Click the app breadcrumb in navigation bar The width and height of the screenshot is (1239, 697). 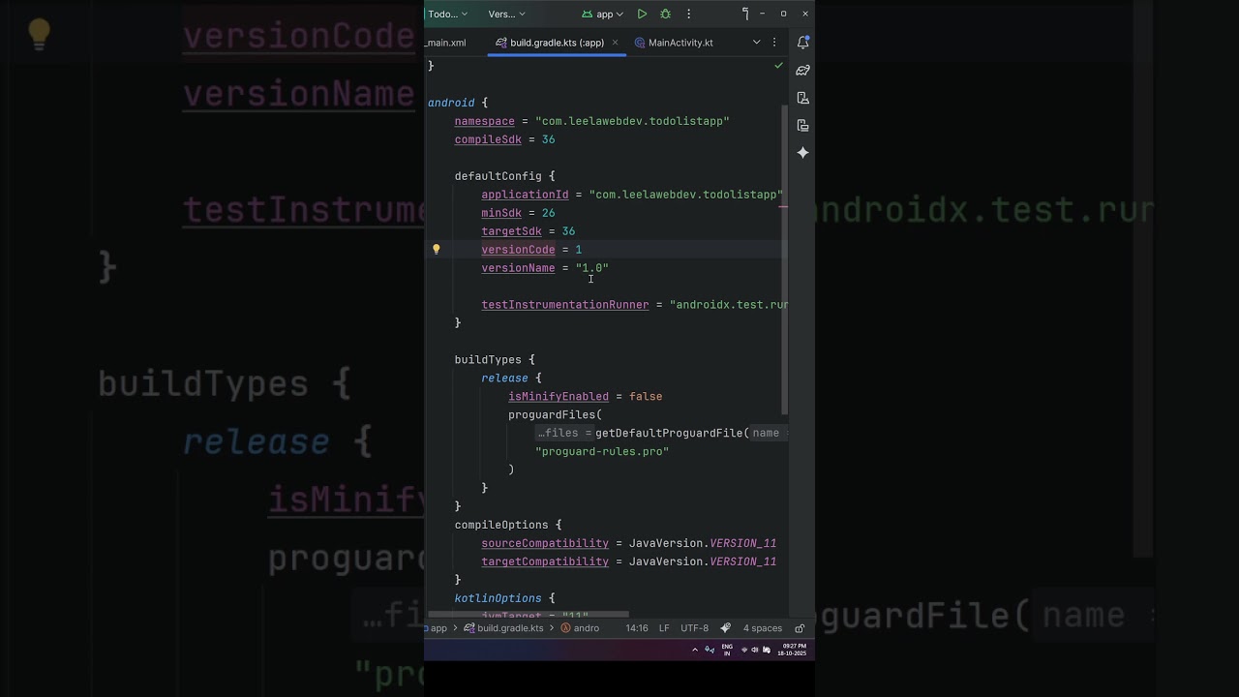(438, 628)
